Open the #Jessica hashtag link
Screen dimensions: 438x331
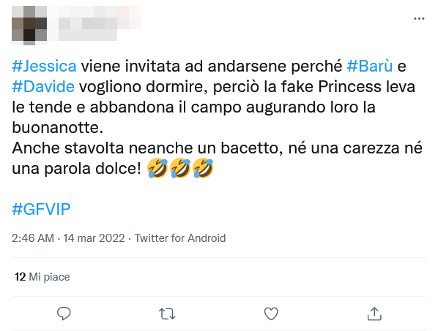(x=44, y=66)
